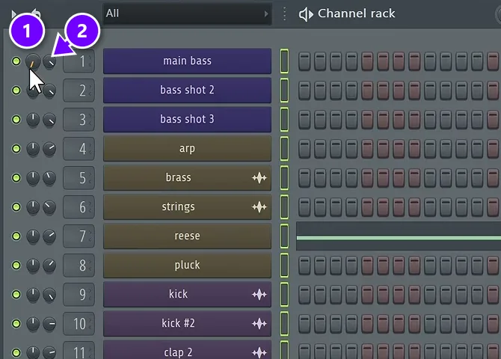Open the bass shot 3 channel

tap(187, 119)
